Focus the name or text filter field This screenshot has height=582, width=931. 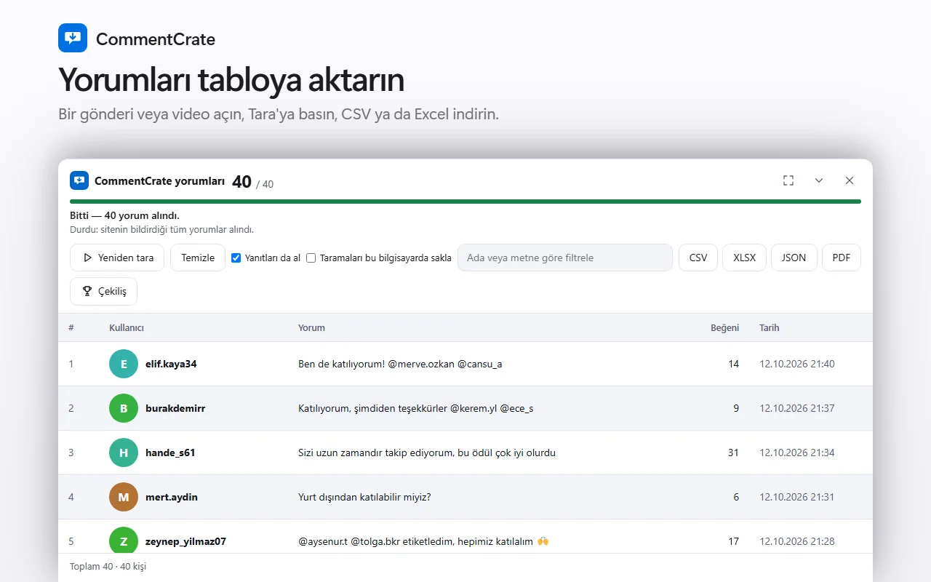coord(565,258)
